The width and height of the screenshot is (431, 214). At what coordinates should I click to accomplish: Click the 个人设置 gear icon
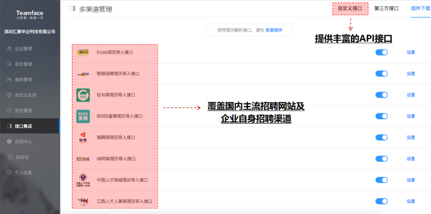[x=9, y=172]
